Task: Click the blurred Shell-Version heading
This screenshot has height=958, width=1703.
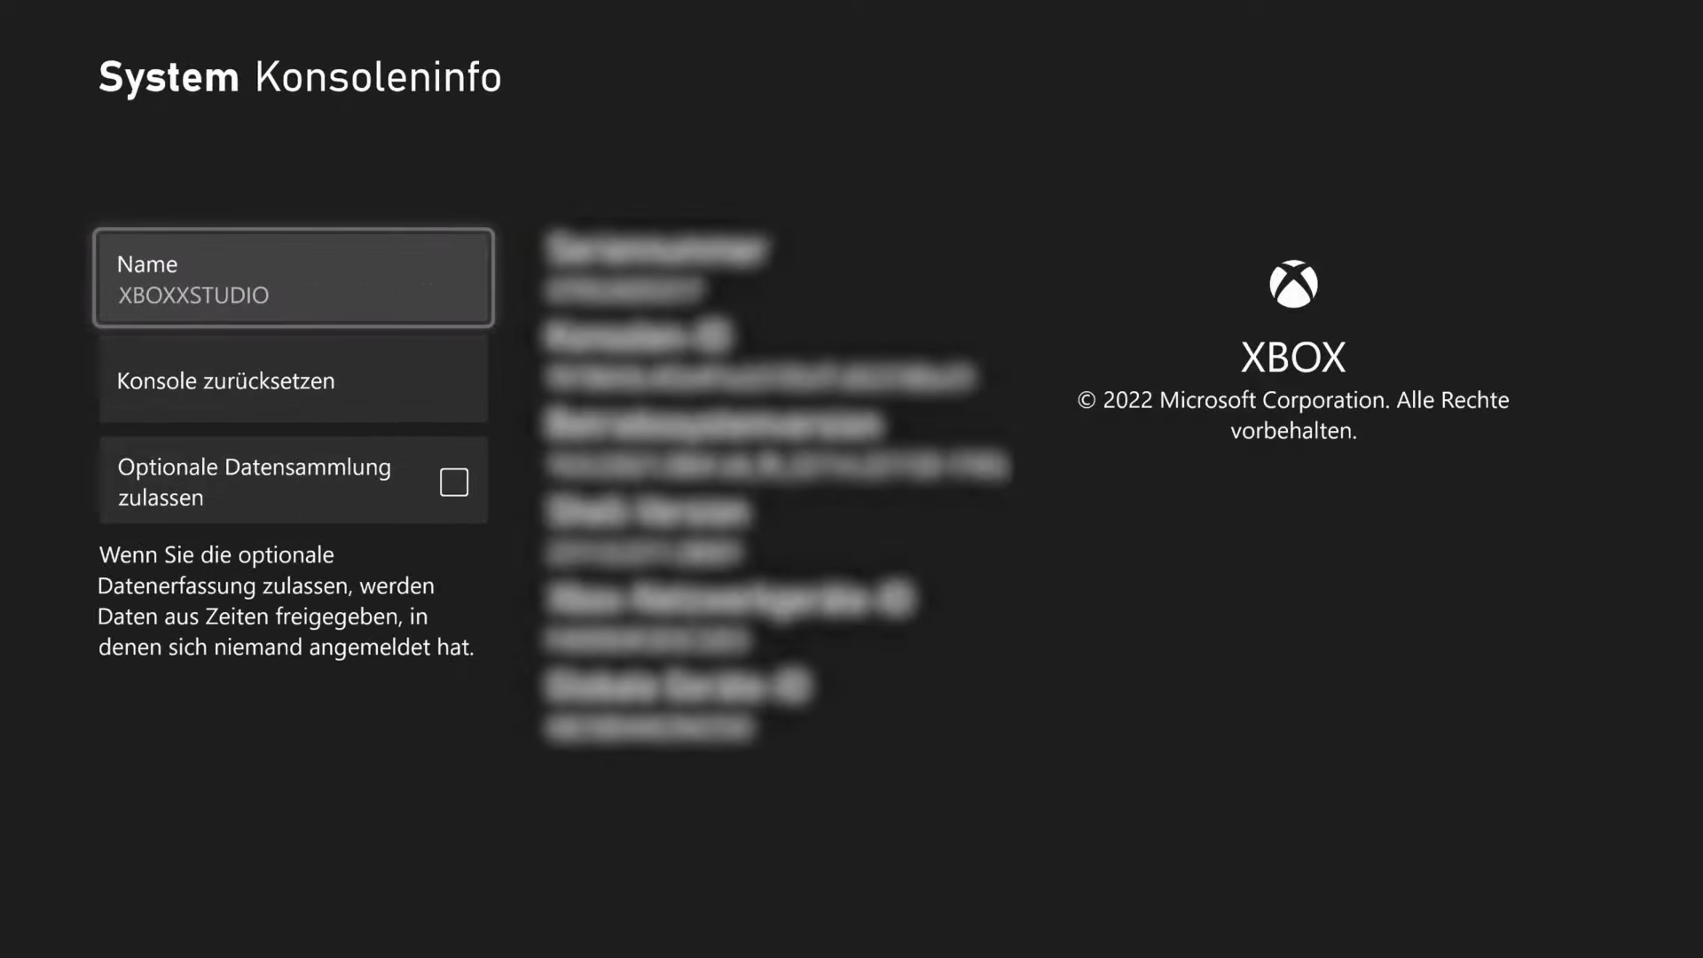Action: 648,511
